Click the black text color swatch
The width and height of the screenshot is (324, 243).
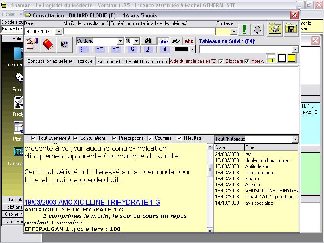click(x=181, y=49)
